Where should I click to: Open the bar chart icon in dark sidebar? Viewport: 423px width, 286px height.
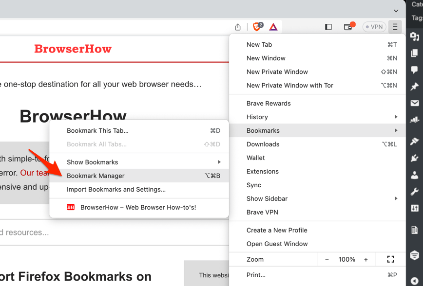[x=415, y=120]
